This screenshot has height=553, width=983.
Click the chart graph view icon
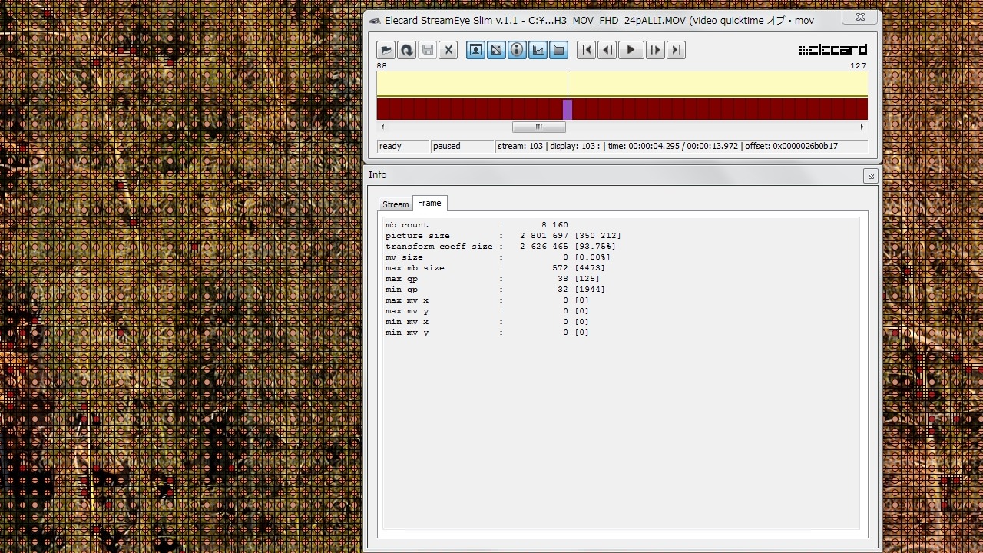(538, 50)
